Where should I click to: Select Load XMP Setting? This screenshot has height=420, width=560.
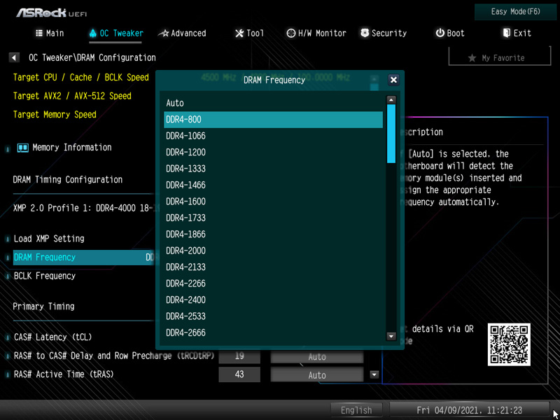pos(49,239)
